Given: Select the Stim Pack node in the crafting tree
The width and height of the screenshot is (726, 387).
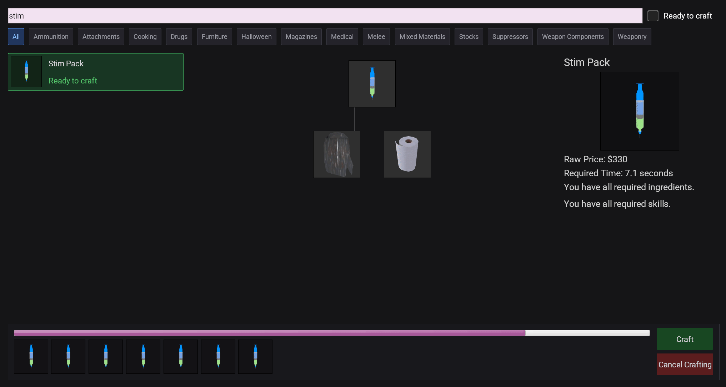Looking at the screenshot, I should [372, 83].
